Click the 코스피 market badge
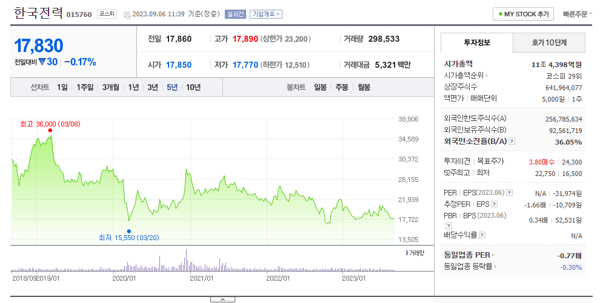 [x=107, y=14]
